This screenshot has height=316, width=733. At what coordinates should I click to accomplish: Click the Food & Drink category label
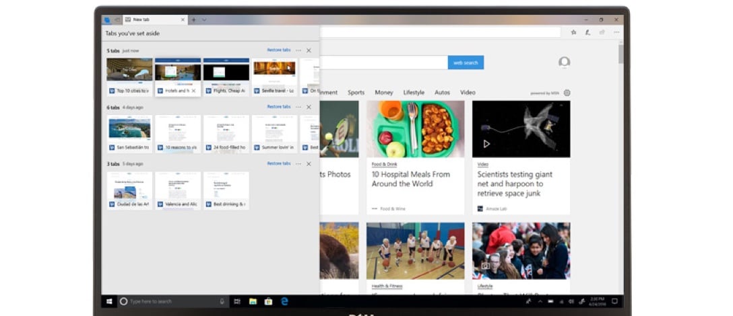point(384,164)
